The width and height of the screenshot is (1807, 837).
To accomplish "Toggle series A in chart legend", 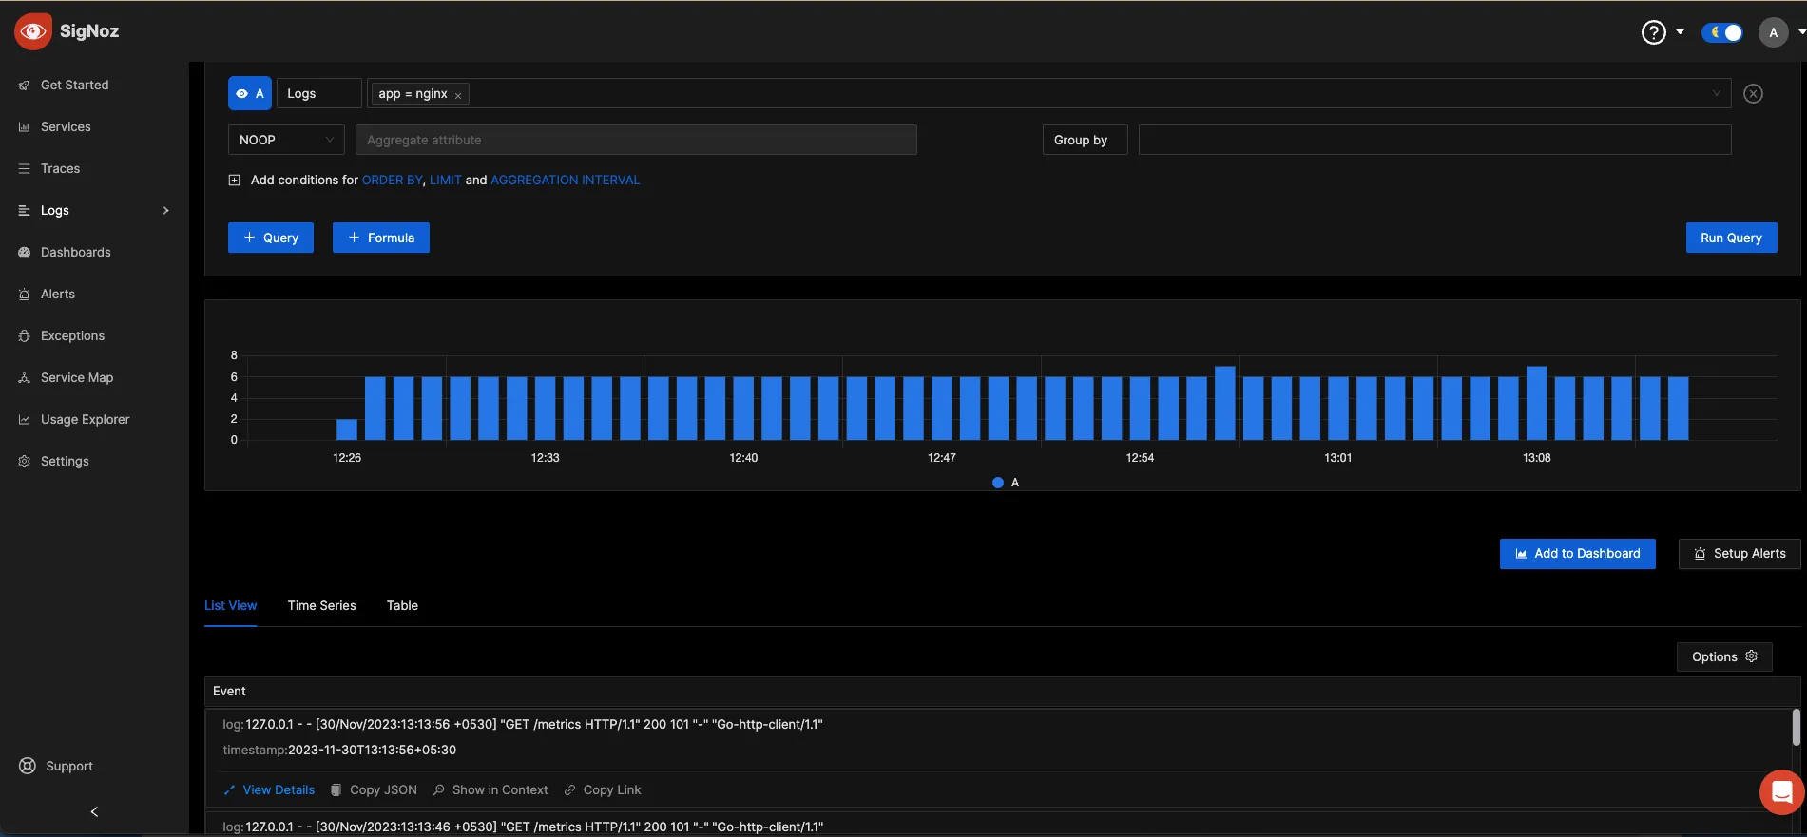I will coord(1006,483).
